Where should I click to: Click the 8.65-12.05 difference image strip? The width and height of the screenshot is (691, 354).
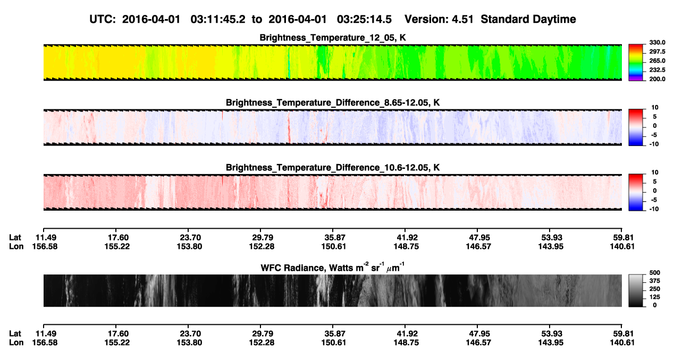point(332,127)
